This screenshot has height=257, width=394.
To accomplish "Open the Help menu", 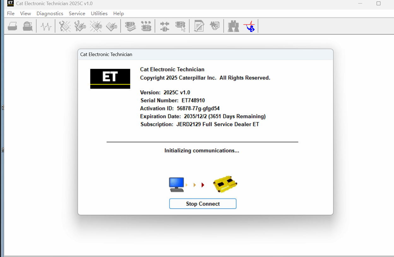I will tap(118, 14).
